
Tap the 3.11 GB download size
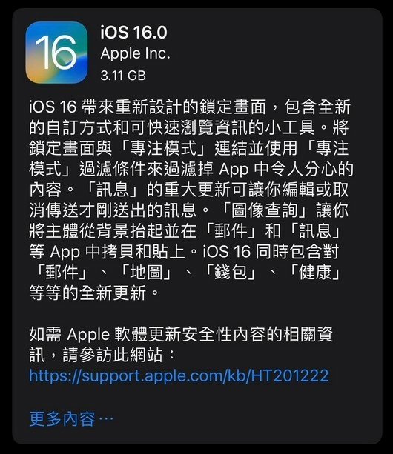click(x=123, y=76)
